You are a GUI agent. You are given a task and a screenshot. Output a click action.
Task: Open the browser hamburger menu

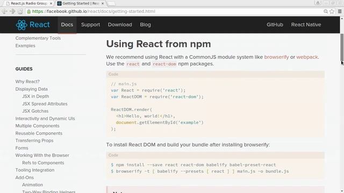[340, 11]
